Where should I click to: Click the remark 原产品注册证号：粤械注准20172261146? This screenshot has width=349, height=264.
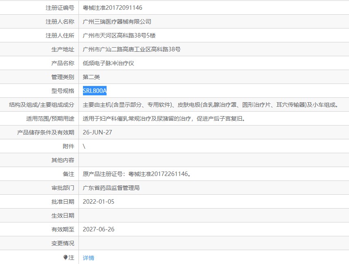pyautogui.click(x=137, y=174)
